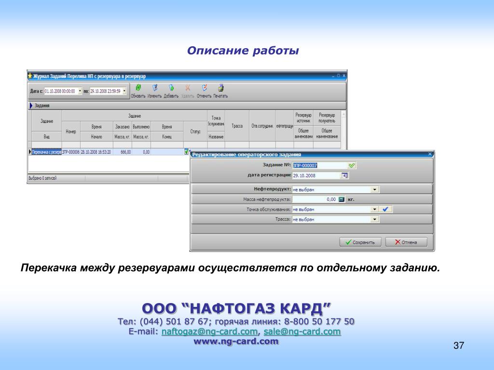
Task: Click the Задание № input field
Action: click(320, 165)
